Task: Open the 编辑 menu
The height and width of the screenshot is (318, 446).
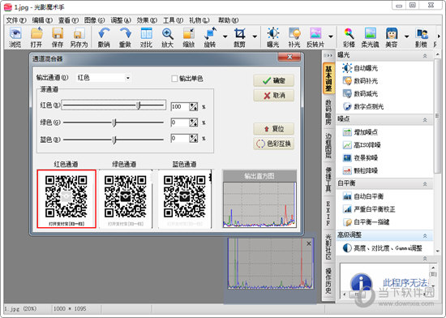Action: [x=42, y=20]
